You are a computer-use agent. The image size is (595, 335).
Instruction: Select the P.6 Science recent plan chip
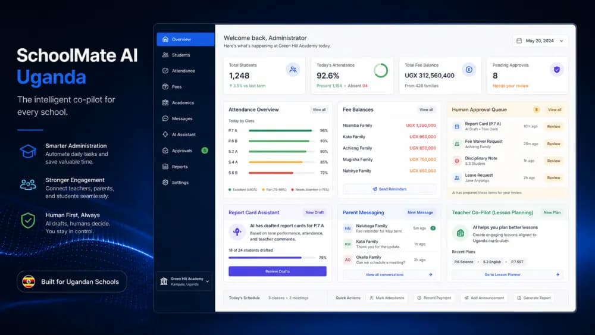(x=464, y=262)
